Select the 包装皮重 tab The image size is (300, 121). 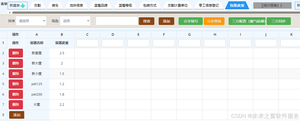point(237,5)
